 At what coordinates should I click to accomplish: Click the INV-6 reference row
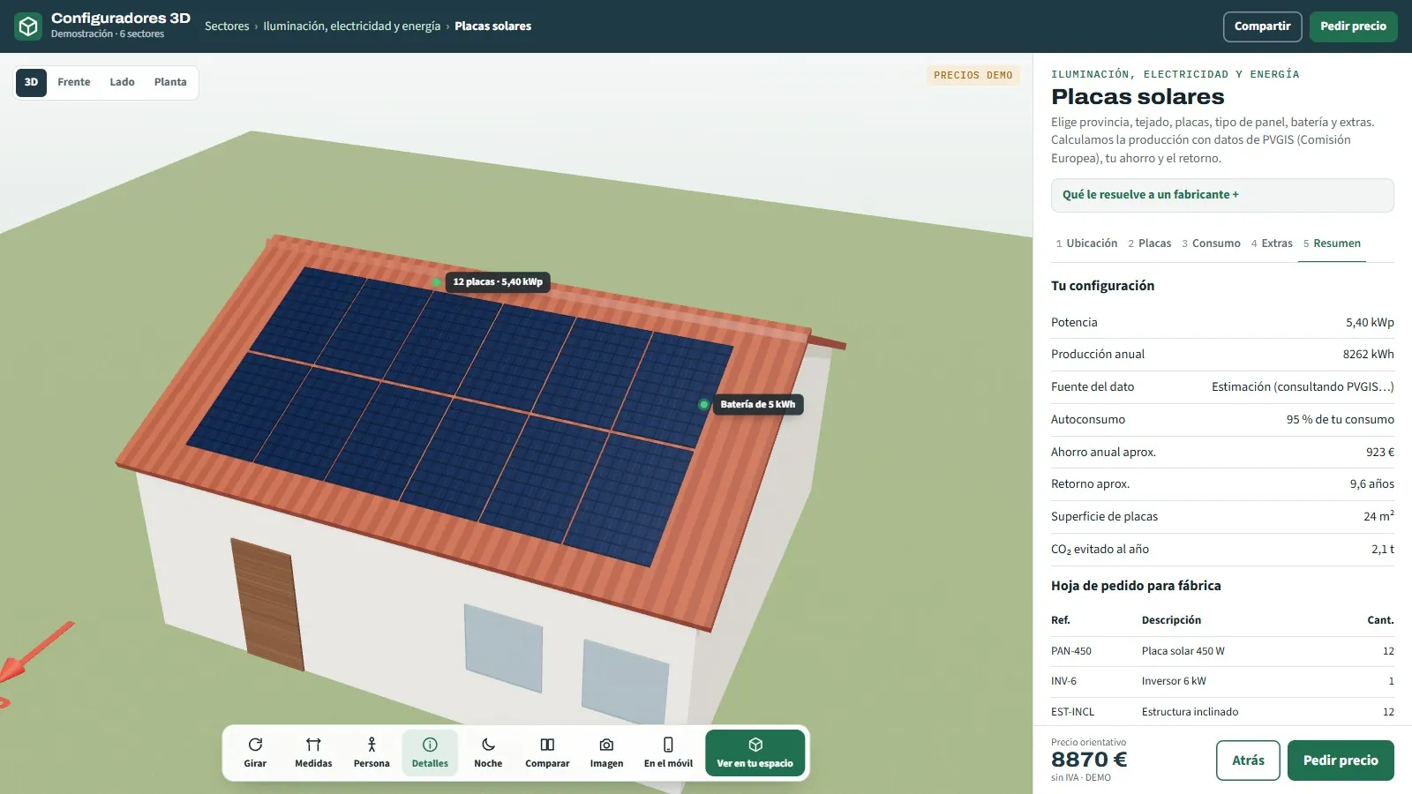pos(1222,681)
